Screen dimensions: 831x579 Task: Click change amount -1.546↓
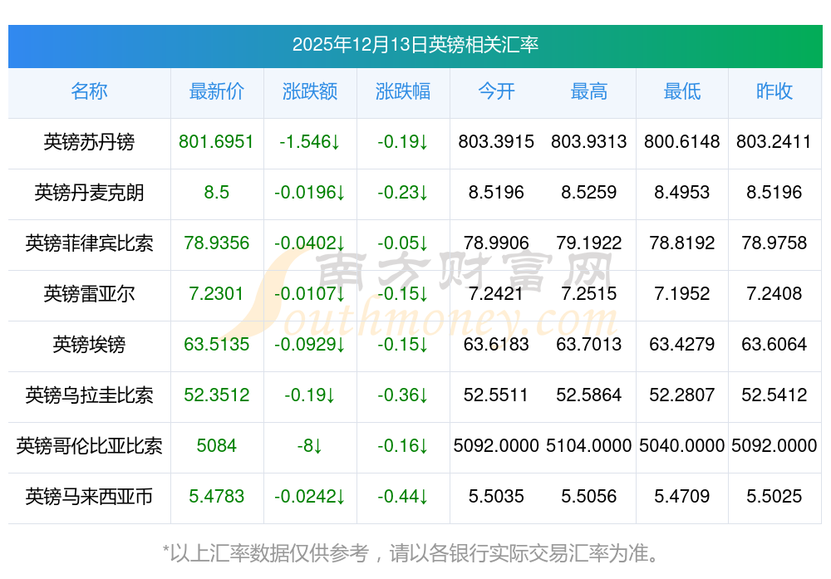tap(309, 142)
